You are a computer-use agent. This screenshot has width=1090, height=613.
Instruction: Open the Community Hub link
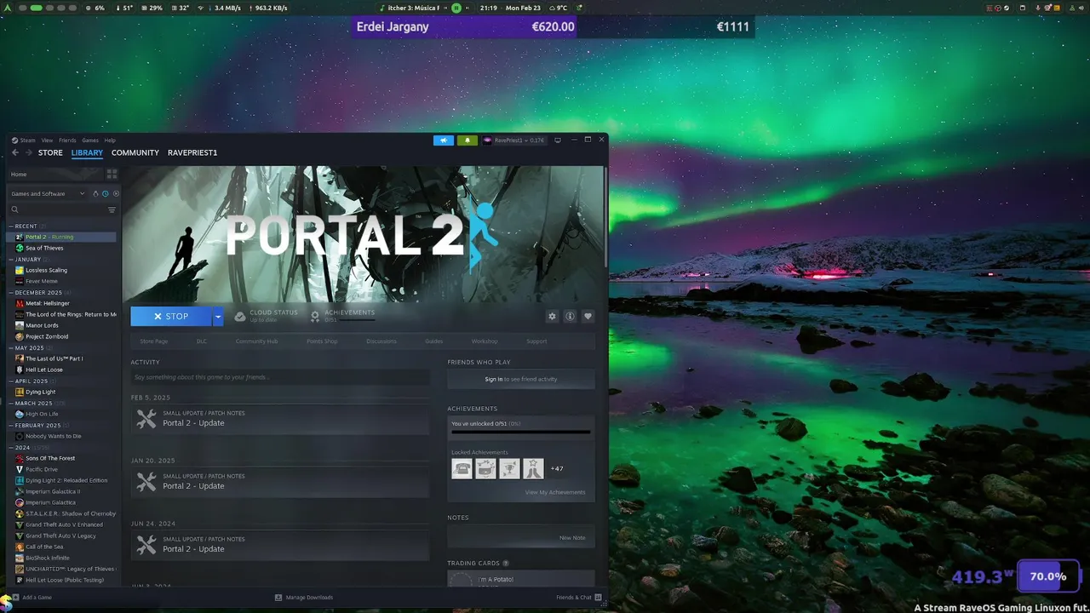pyautogui.click(x=257, y=341)
